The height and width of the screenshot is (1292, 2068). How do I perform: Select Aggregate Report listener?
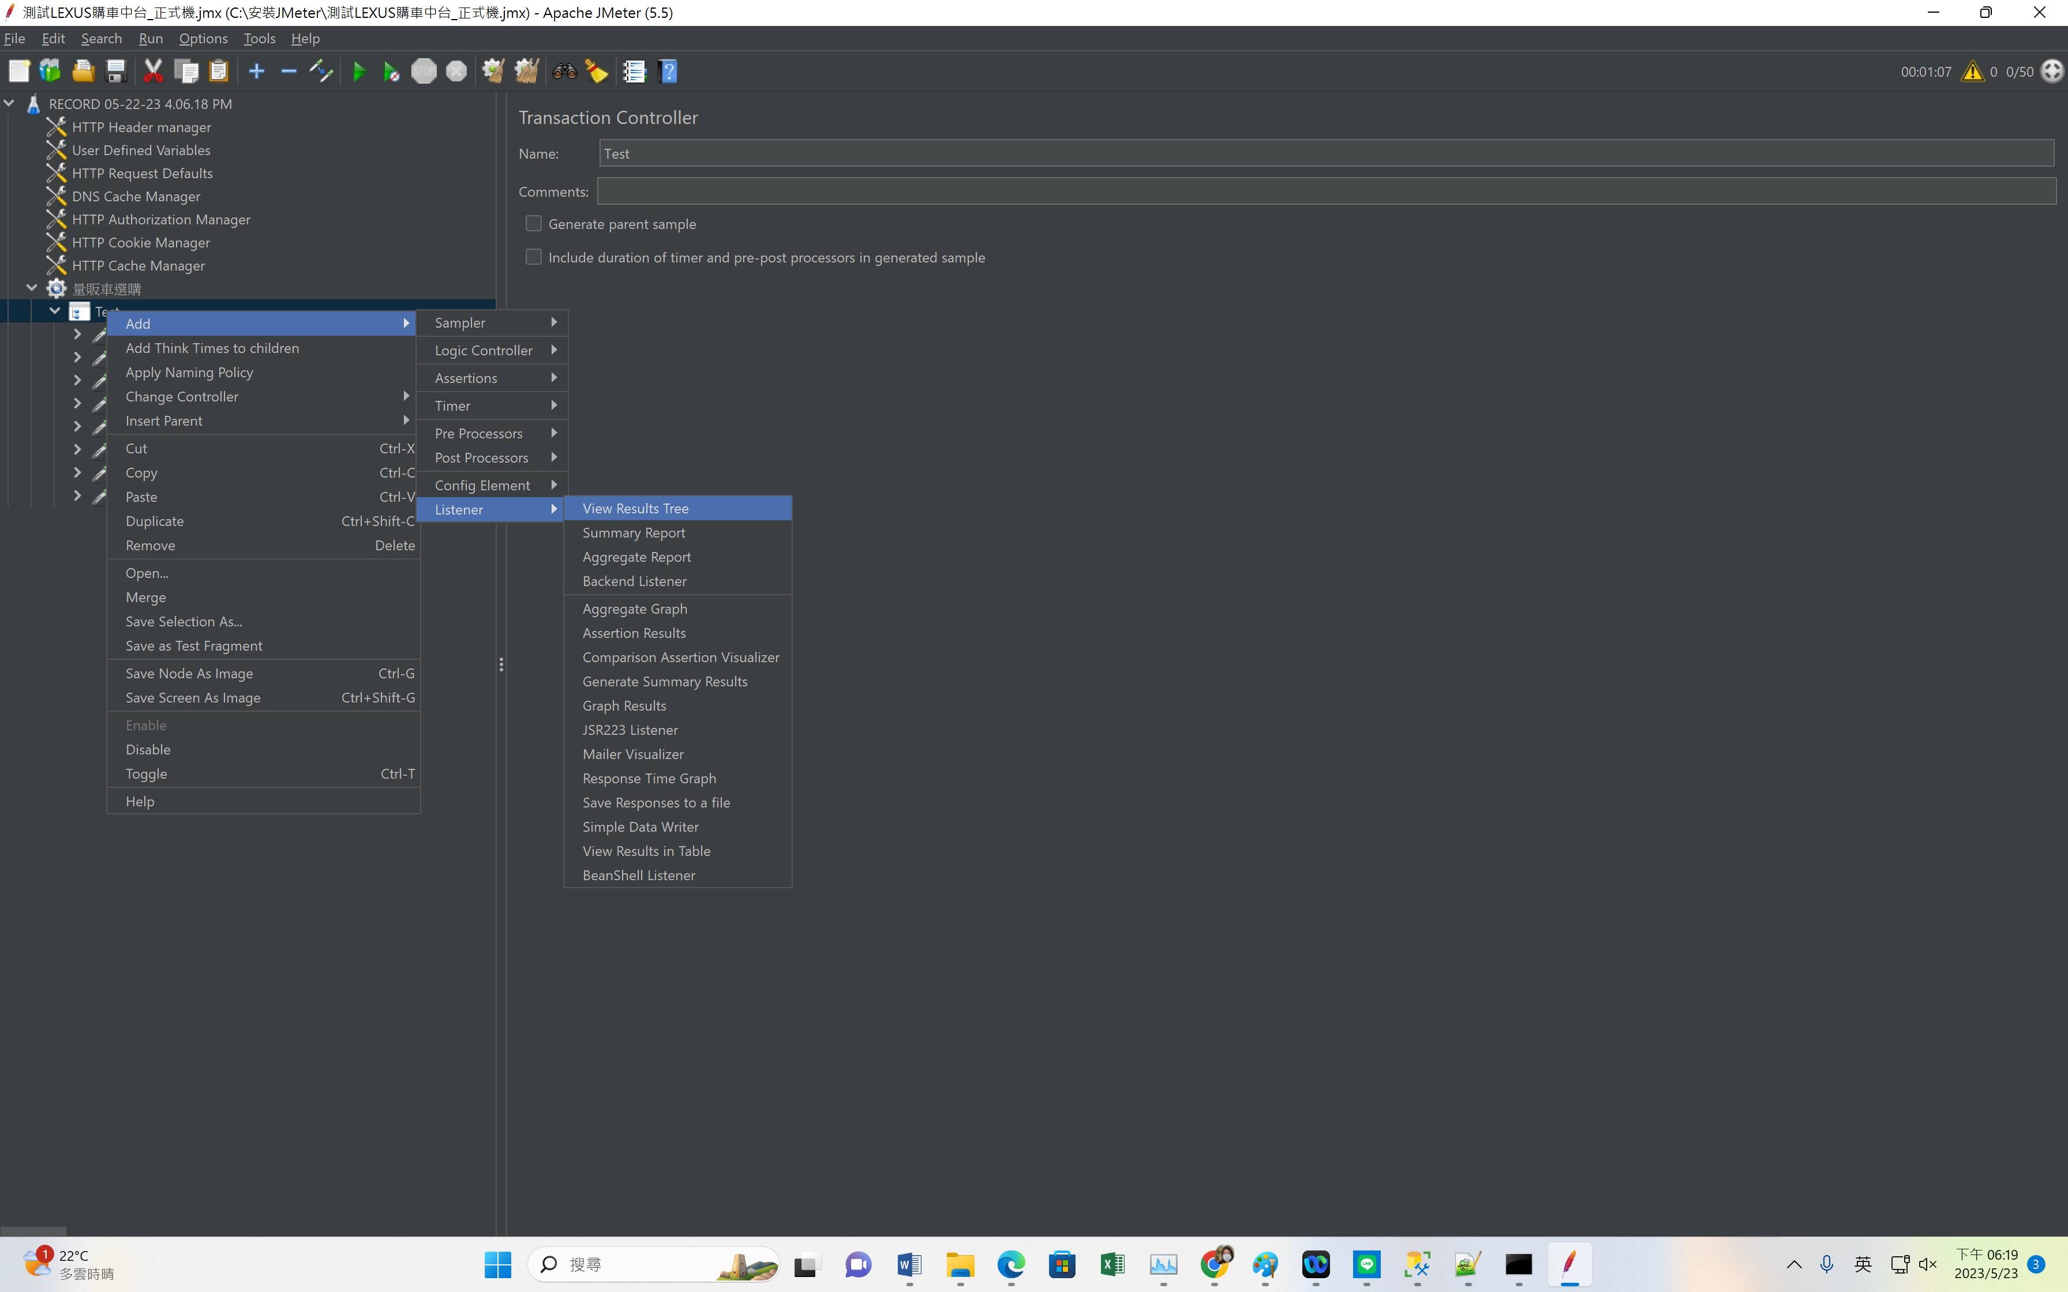click(677, 557)
